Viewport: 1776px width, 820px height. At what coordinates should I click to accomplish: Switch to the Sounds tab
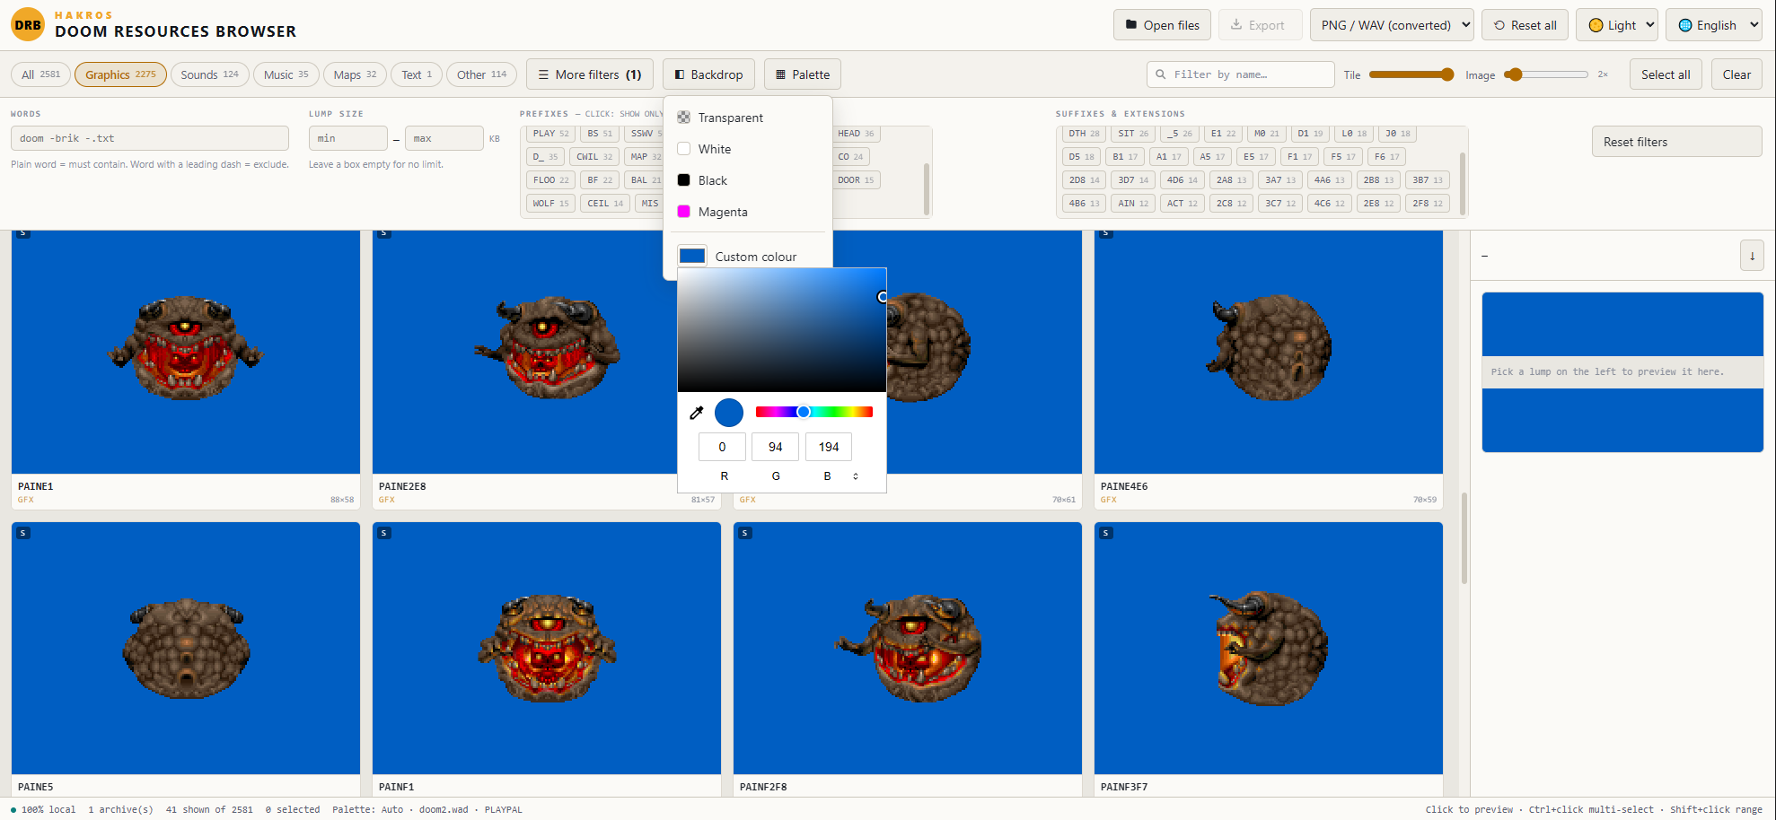point(209,74)
